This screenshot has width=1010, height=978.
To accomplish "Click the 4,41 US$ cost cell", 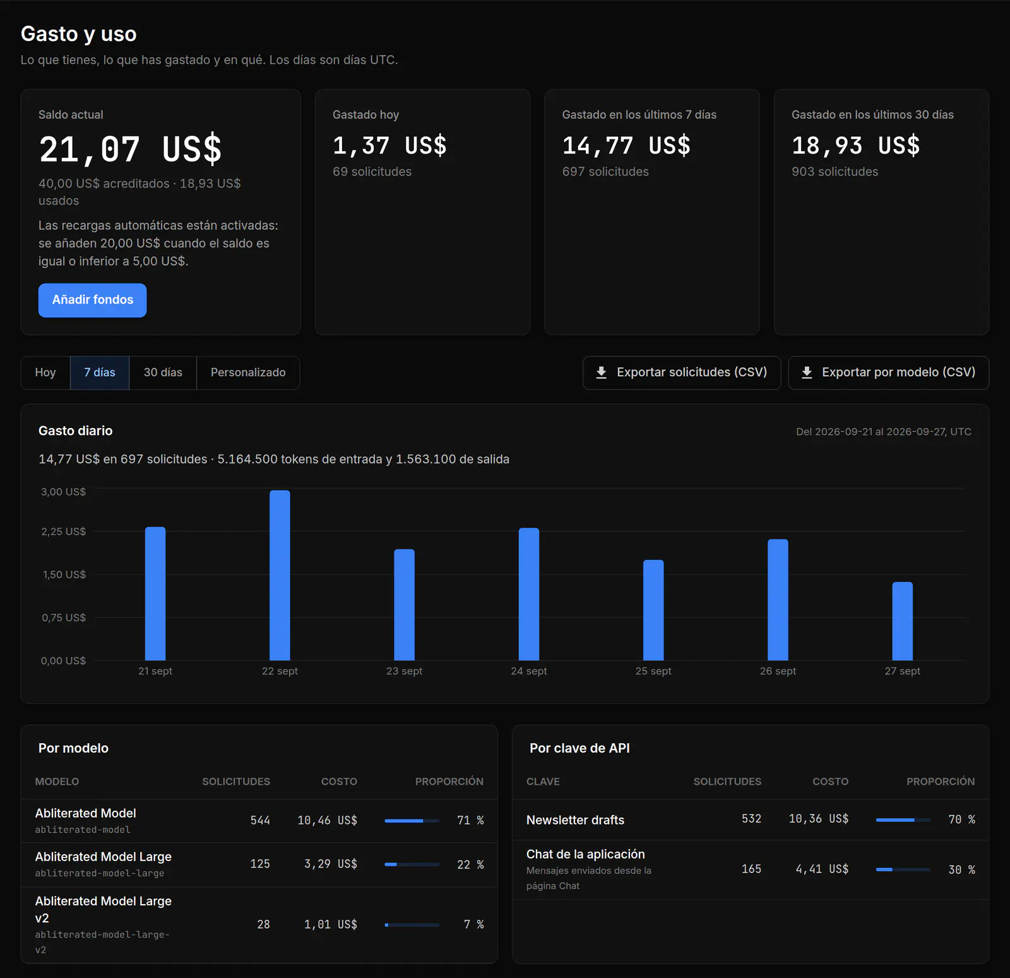I will [x=822, y=869].
